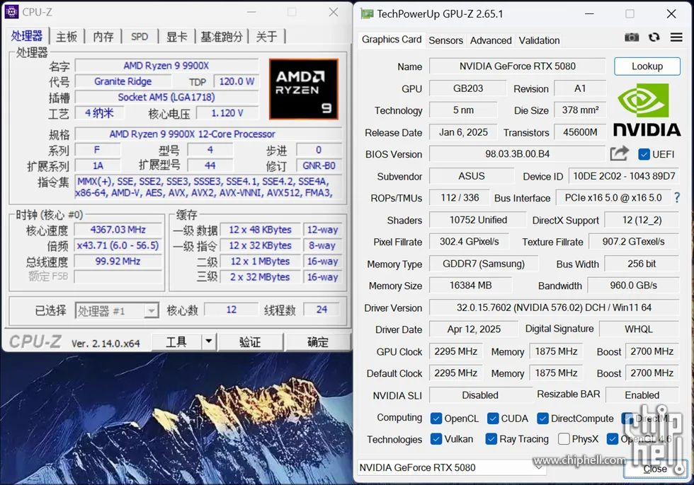Open the NVIDIA GeForce RTX 5080 GPU selector

click(452, 467)
